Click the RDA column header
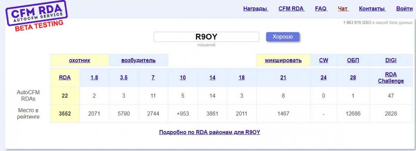Image resolution: width=416 pixels, height=151 pixels. (65, 78)
